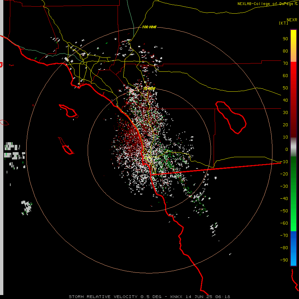The image size is (299, 299).
Task: Click the "50 NMI" range ring label
Action: coord(149,88)
